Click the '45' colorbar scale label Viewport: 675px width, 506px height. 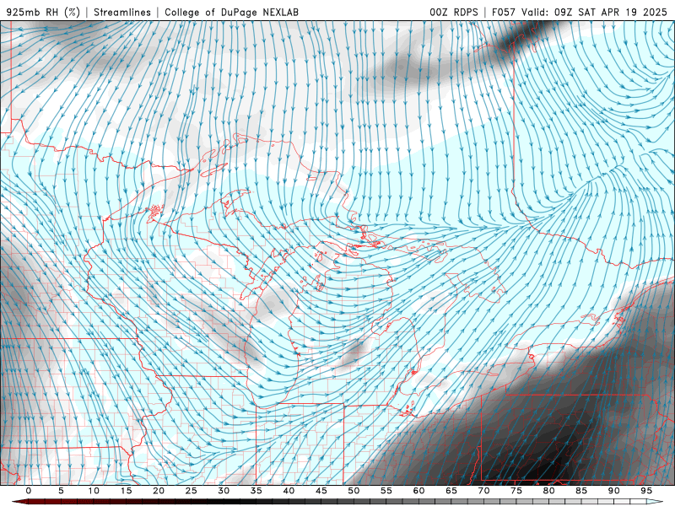click(x=321, y=491)
